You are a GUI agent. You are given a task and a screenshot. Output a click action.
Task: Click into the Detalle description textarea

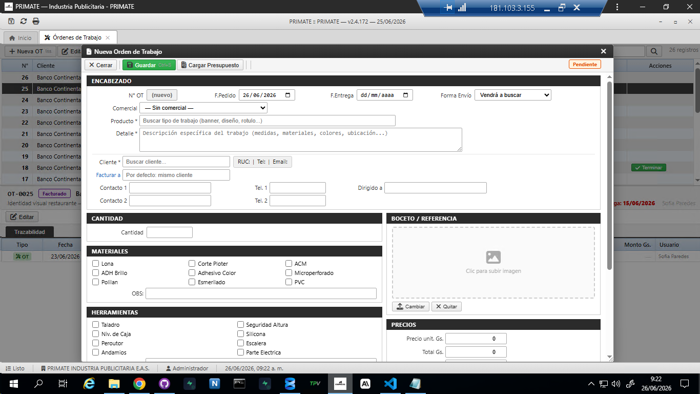(x=301, y=140)
